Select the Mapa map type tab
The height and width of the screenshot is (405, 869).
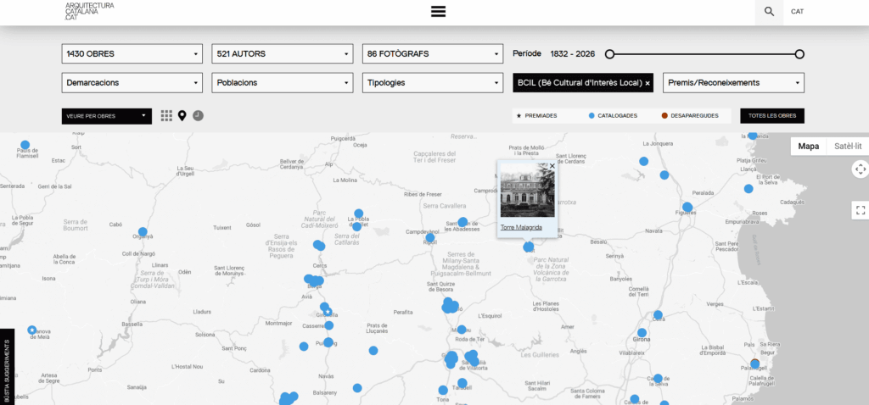coord(809,147)
